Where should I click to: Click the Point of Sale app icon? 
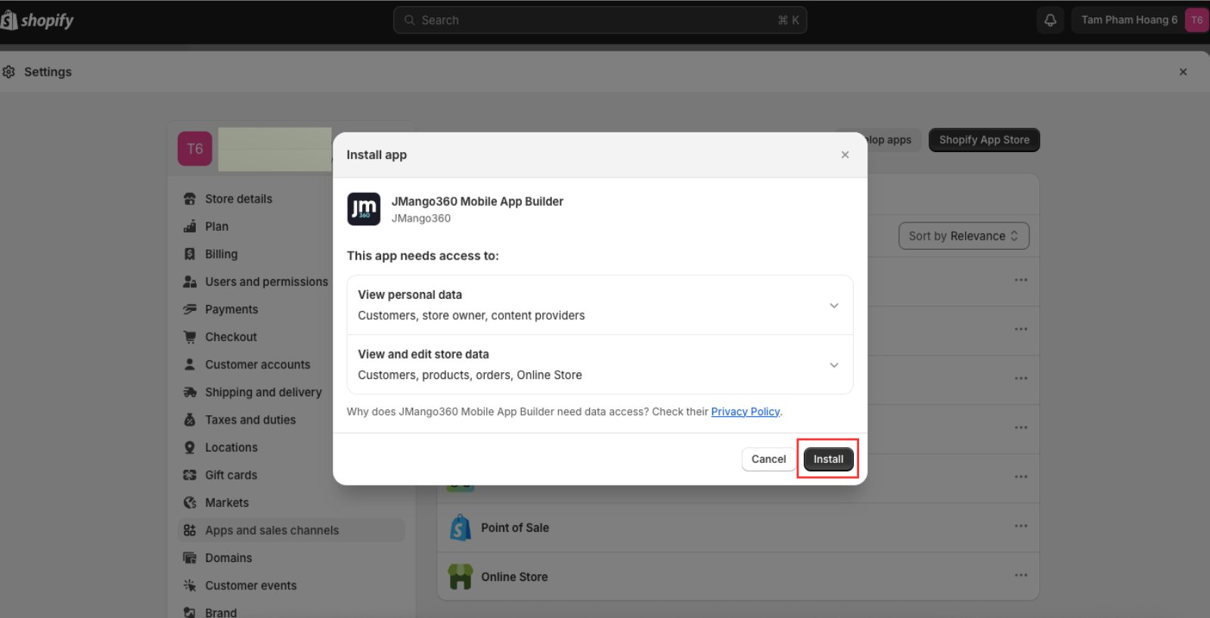[460, 528]
